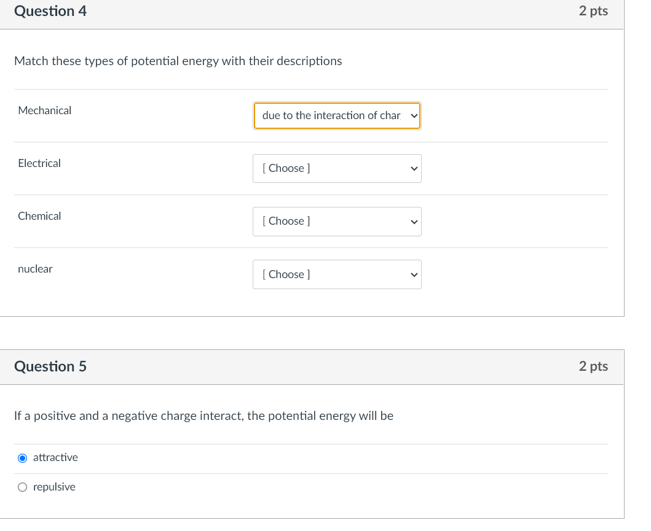Screen dimensions: 651x531
Task: Select the repulsive radio option
Action: tap(22, 487)
